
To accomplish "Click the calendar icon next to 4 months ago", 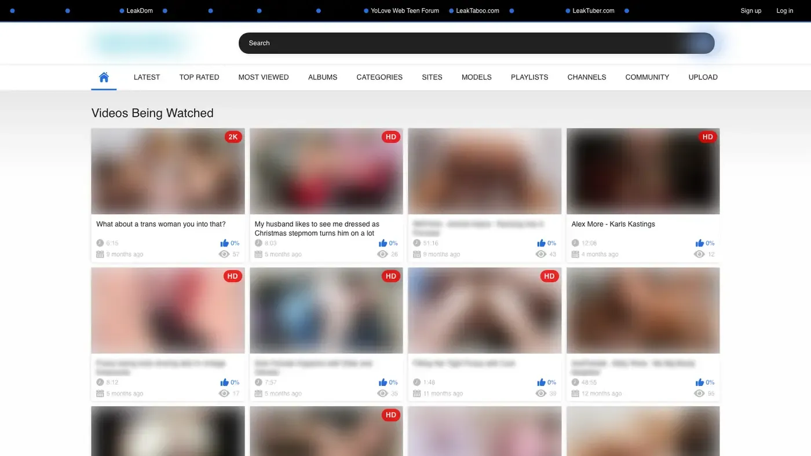I will point(575,254).
